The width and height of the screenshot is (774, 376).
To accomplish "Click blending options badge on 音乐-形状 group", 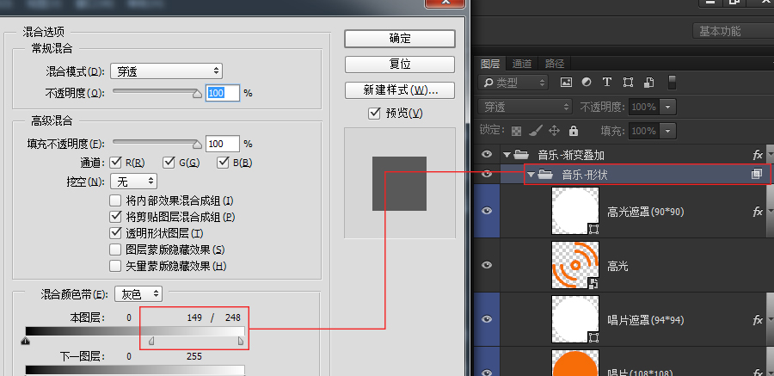I will point(757,174).
